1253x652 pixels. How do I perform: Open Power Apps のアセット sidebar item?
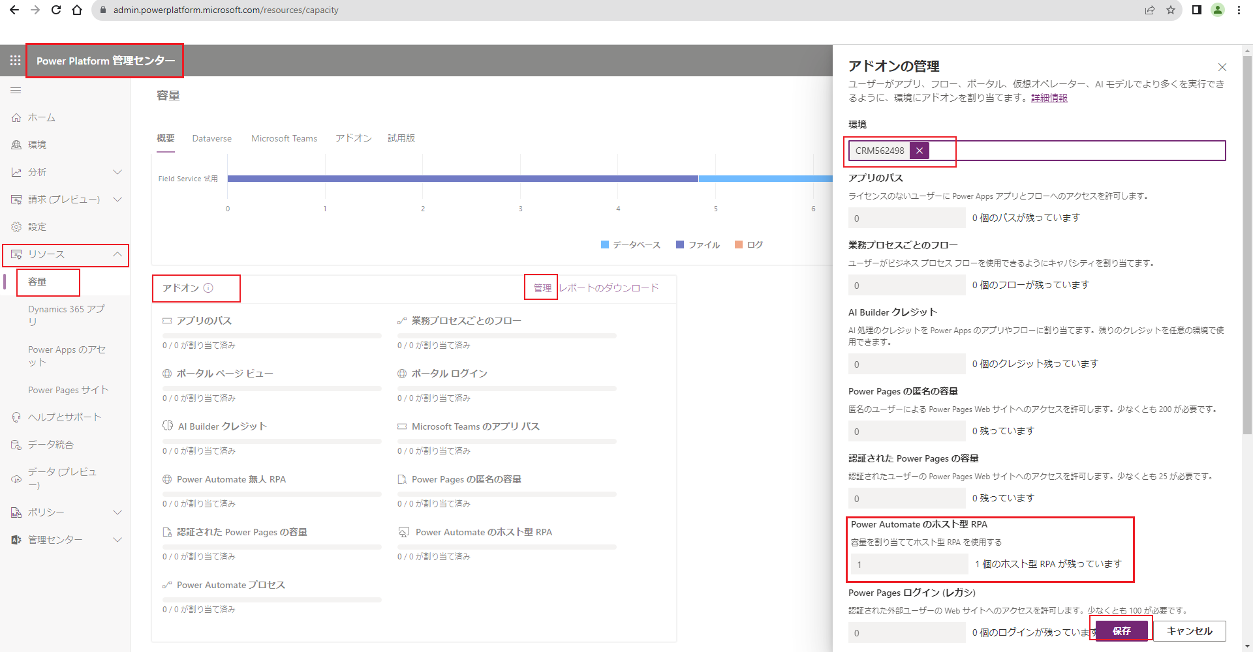click(65, 356)
